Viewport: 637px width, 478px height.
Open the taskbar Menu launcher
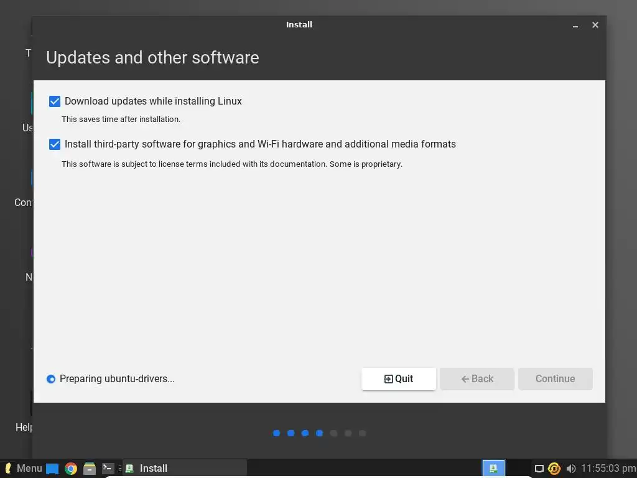[x=23, y=468]
